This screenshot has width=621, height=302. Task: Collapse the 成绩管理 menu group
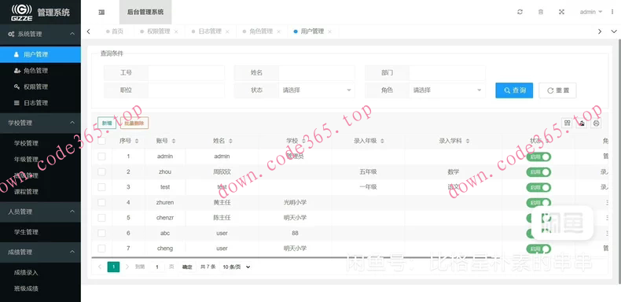pyautogui.click(x=40, y=252)
